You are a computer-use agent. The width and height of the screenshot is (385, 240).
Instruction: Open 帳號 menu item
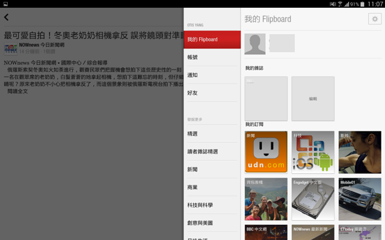coord(212,58)
